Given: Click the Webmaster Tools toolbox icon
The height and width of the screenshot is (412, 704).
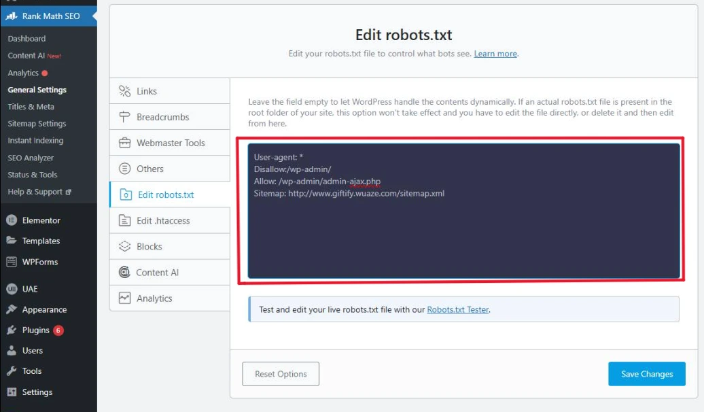Looking at the screenshot, I should coord(124,143).
